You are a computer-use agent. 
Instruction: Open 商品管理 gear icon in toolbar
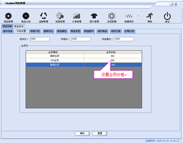[9, 16]
